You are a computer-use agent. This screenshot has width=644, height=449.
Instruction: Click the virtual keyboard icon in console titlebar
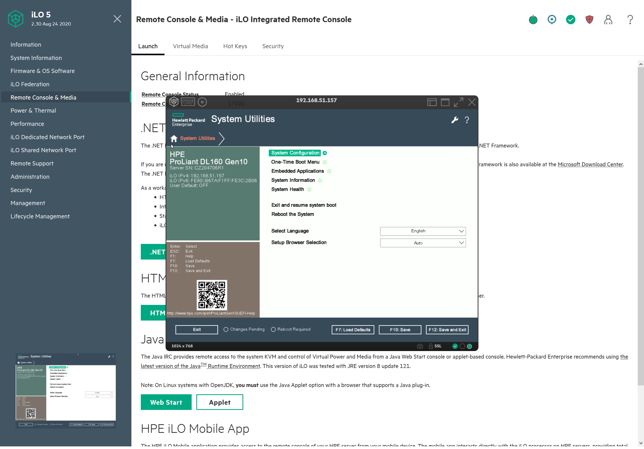tap(188, 102)
